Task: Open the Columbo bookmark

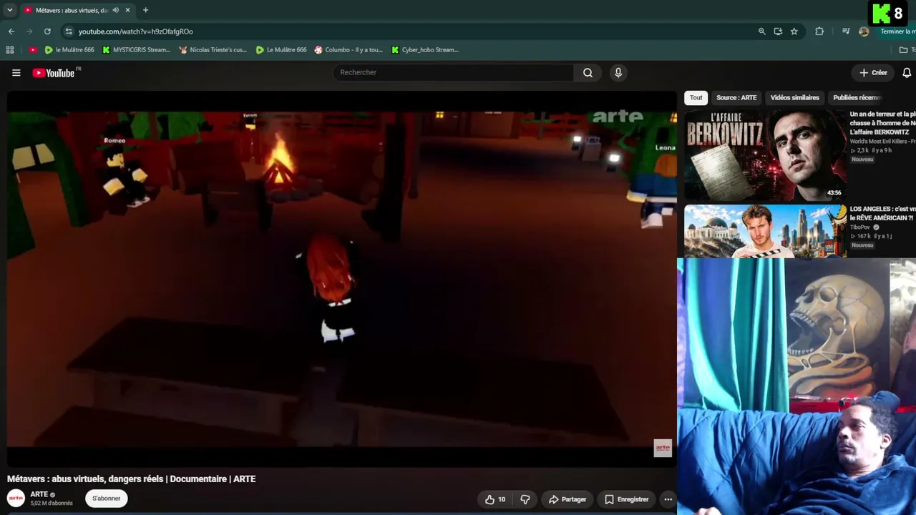Action: click(x=349, y=50)
